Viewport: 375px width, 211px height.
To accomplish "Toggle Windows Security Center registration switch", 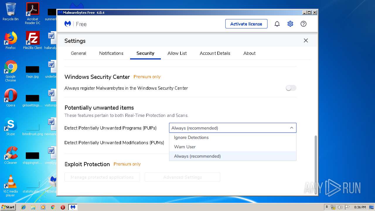I will point(291,88).
